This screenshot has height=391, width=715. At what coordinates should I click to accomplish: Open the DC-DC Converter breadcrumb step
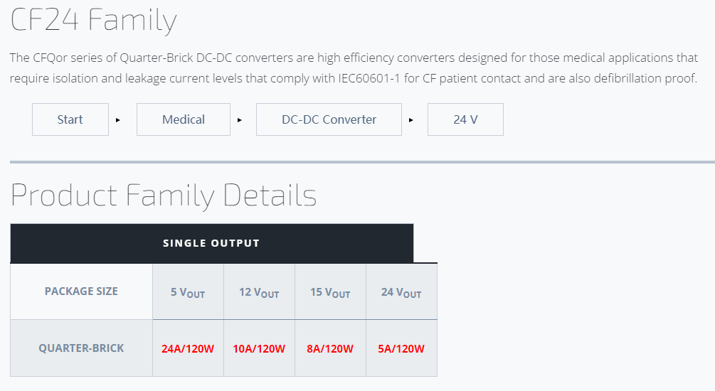(329, 119)
